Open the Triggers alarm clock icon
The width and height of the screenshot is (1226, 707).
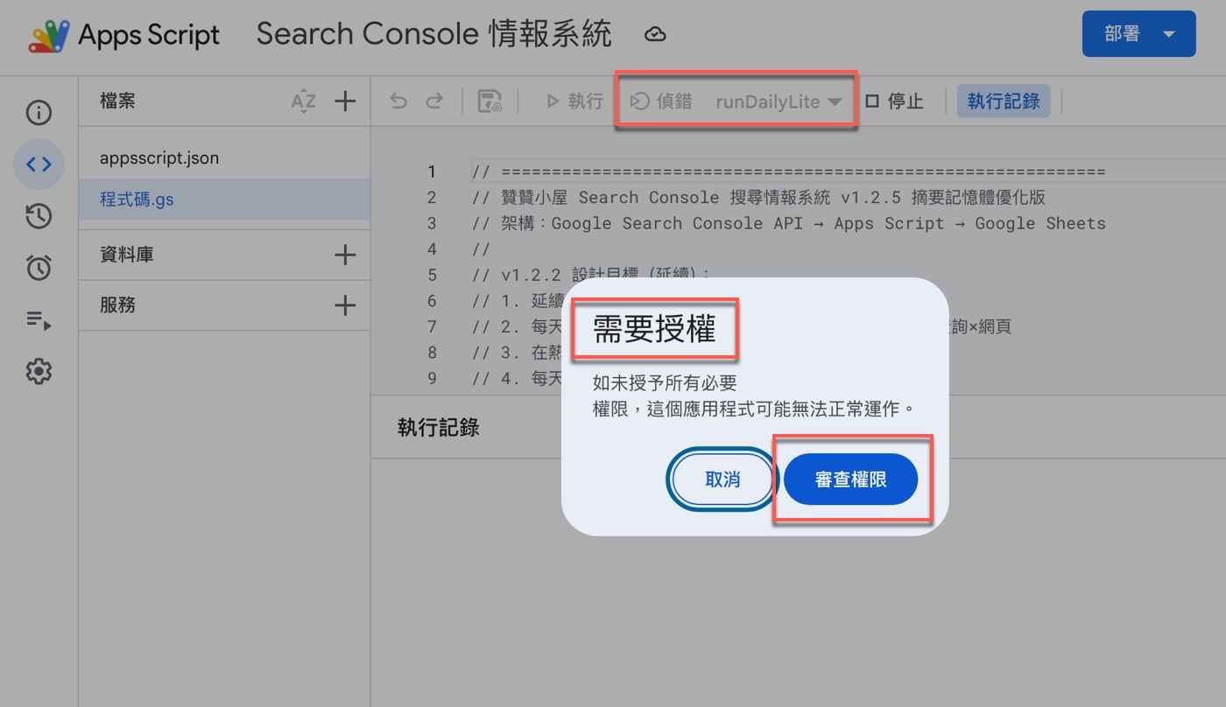39,268
